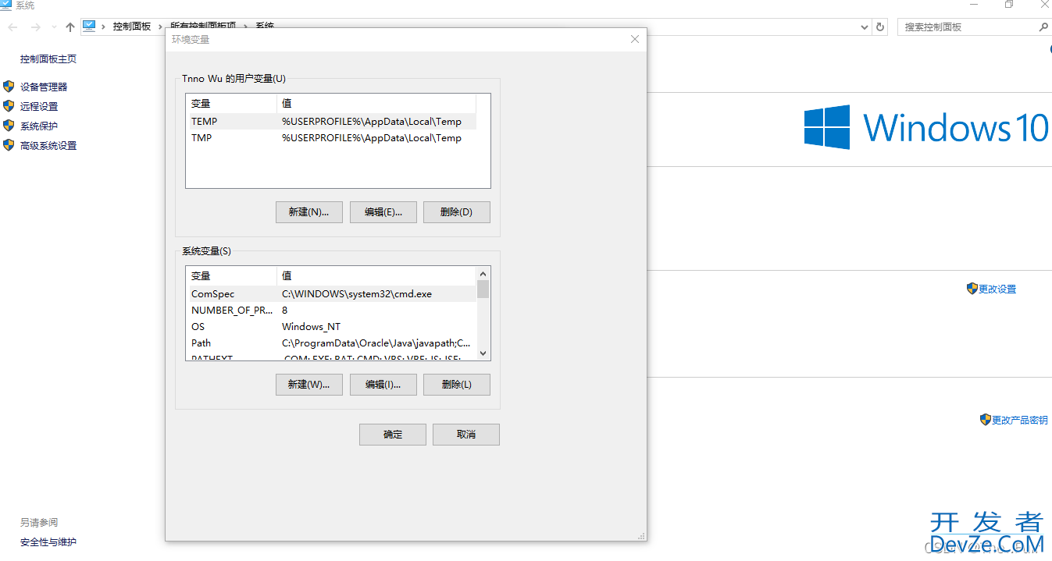The height and width of the screenshot is (561, 1052).
Task: Click the value C:\WINDOWS\system32\cmd.exe
Action: pos(357,294)
